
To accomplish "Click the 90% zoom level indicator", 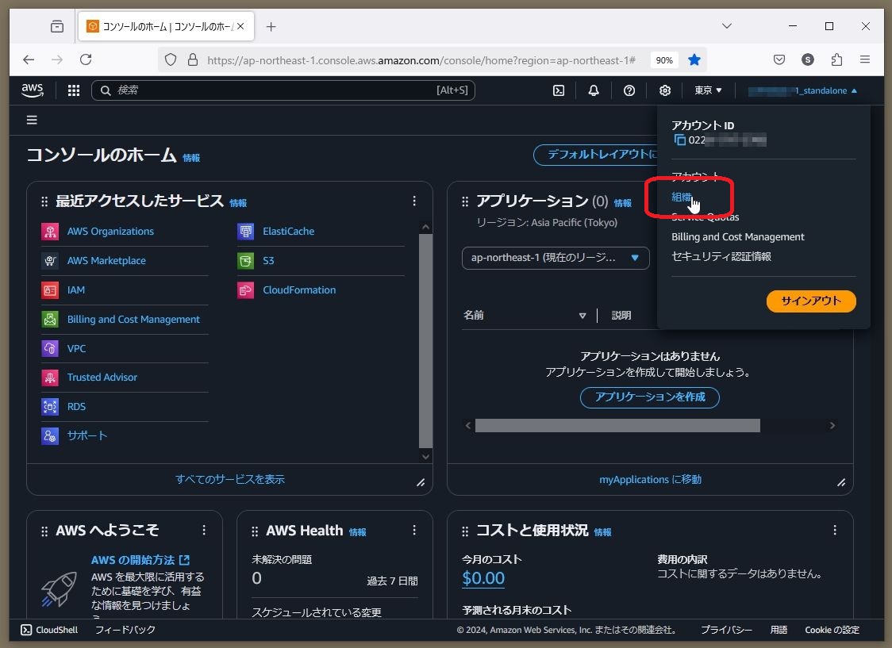I will (x=664, y=60).
